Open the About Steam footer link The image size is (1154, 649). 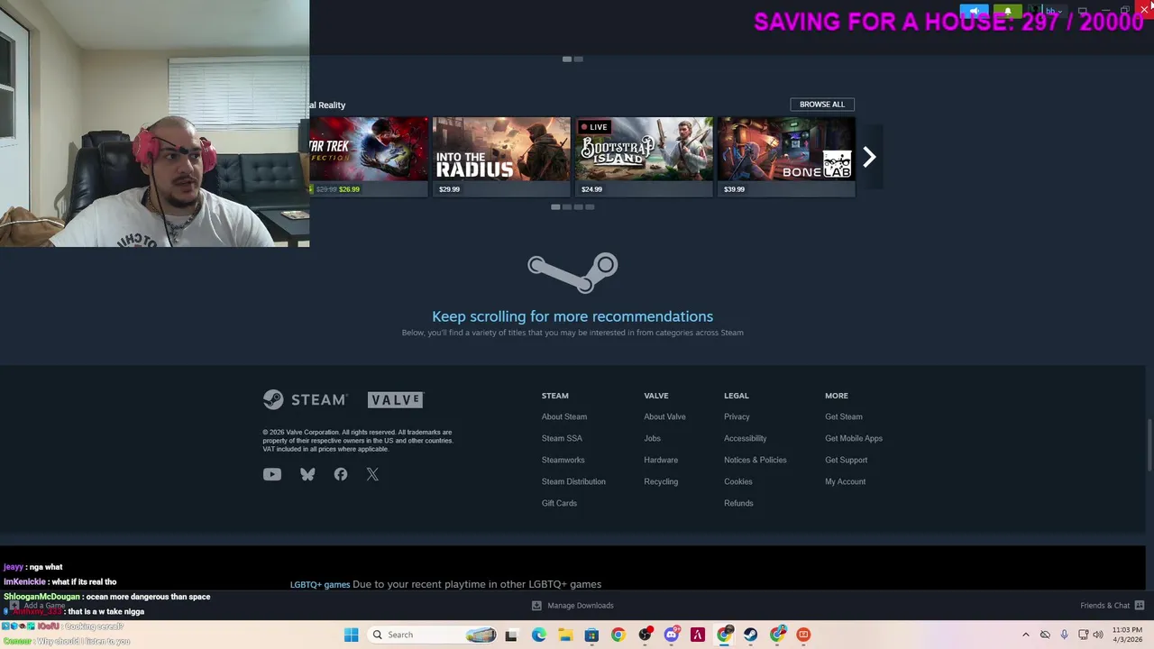coord(564,416)
